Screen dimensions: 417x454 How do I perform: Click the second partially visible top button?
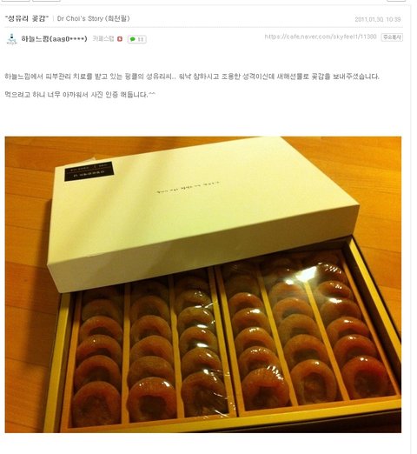[46, 1]
